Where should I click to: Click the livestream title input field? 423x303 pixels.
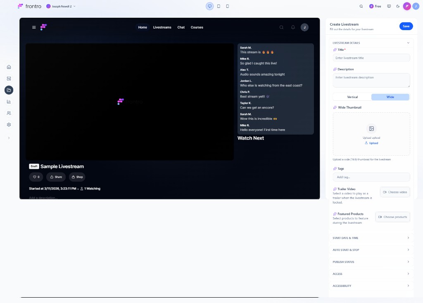pos(371,58)
